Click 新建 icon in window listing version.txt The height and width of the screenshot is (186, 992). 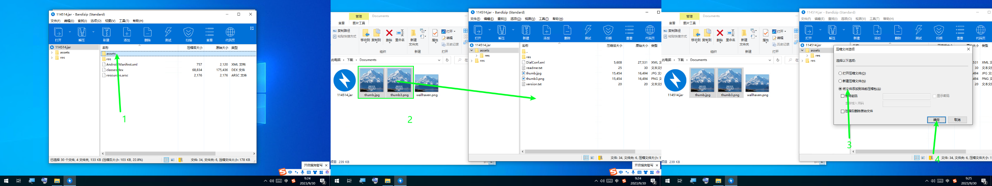click(x=526, y=32)
